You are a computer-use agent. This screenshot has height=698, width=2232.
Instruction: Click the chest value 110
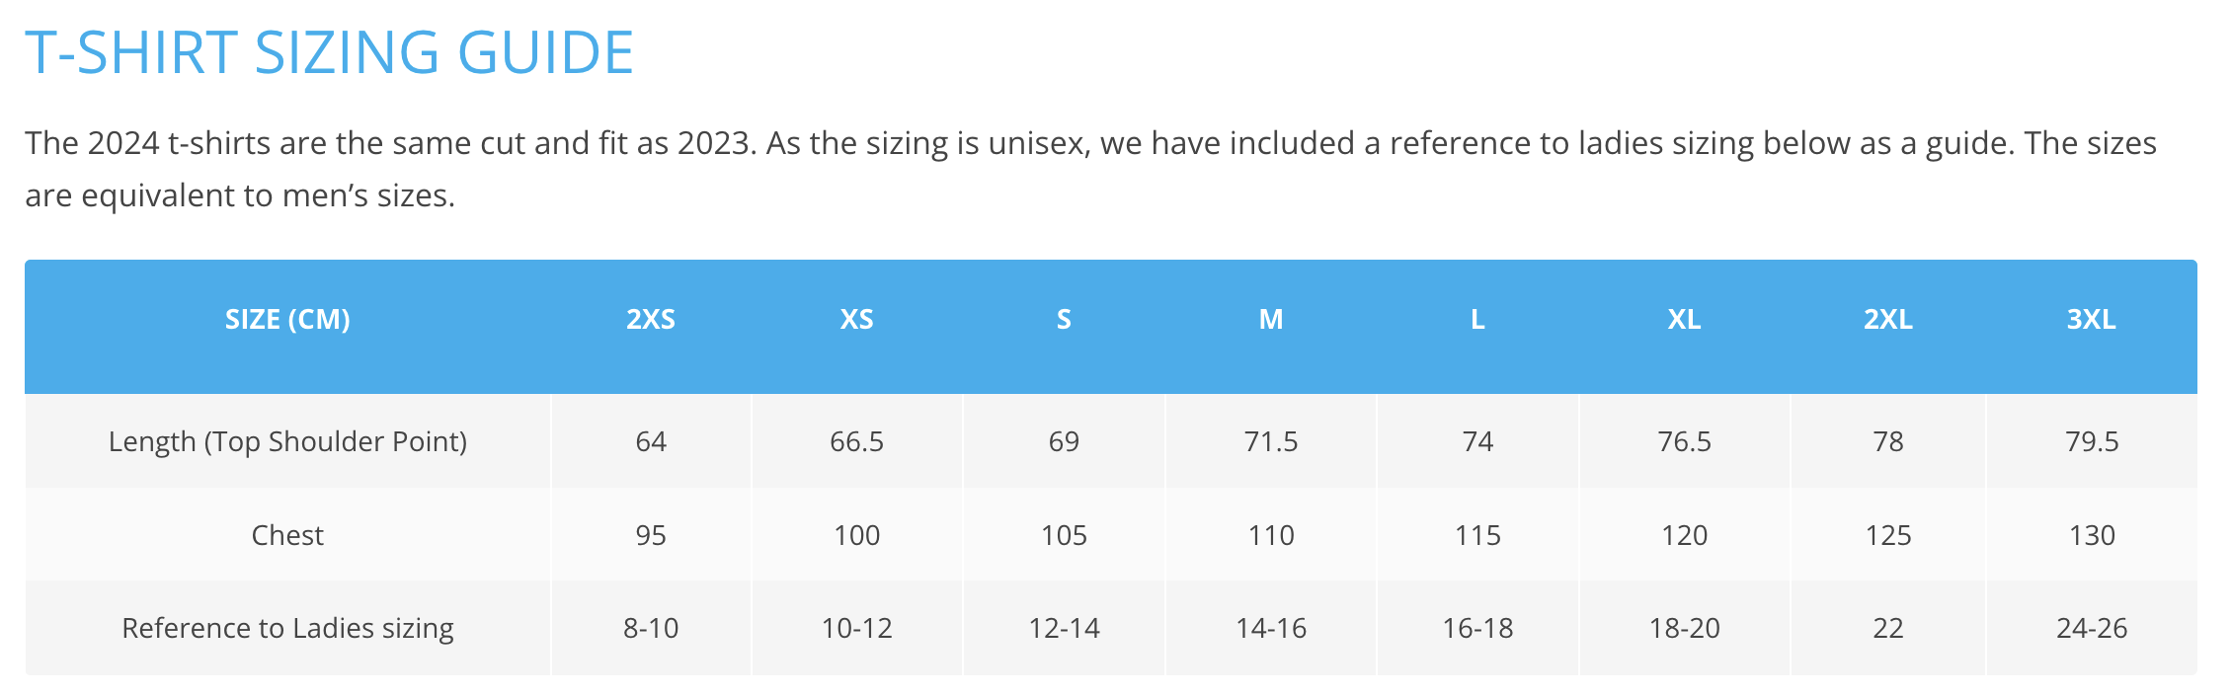[1270, 535]
